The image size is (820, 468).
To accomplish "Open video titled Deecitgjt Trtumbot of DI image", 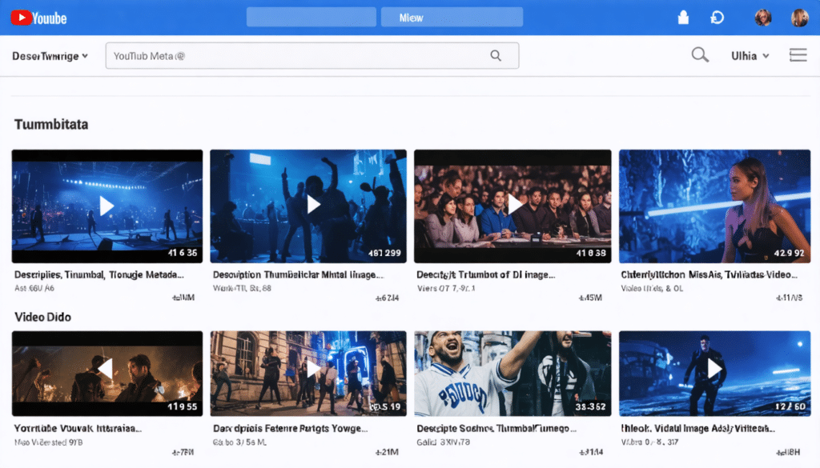I will [486, 274].
